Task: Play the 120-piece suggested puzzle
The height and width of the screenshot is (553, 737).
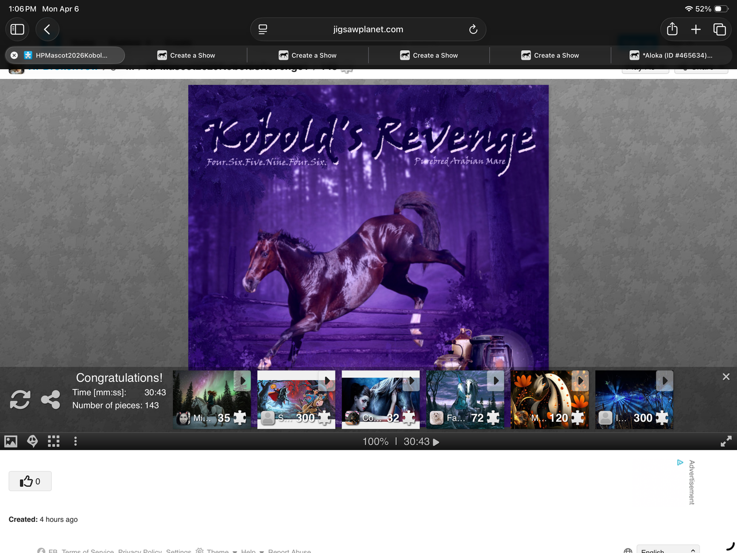Action: point(550,400)
